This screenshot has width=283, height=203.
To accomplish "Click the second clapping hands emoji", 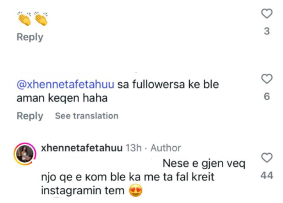I will coord(41,19).
